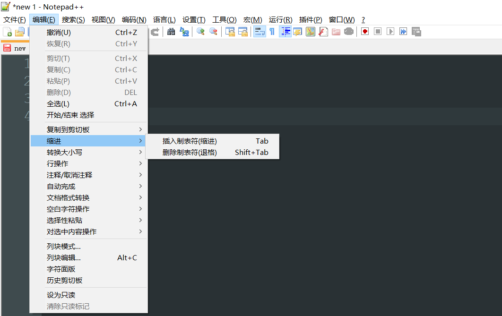This screenshot has width=502, height=316.
Task: Close the 编辑(E) menu in menu bar
Action: (44, 20)
